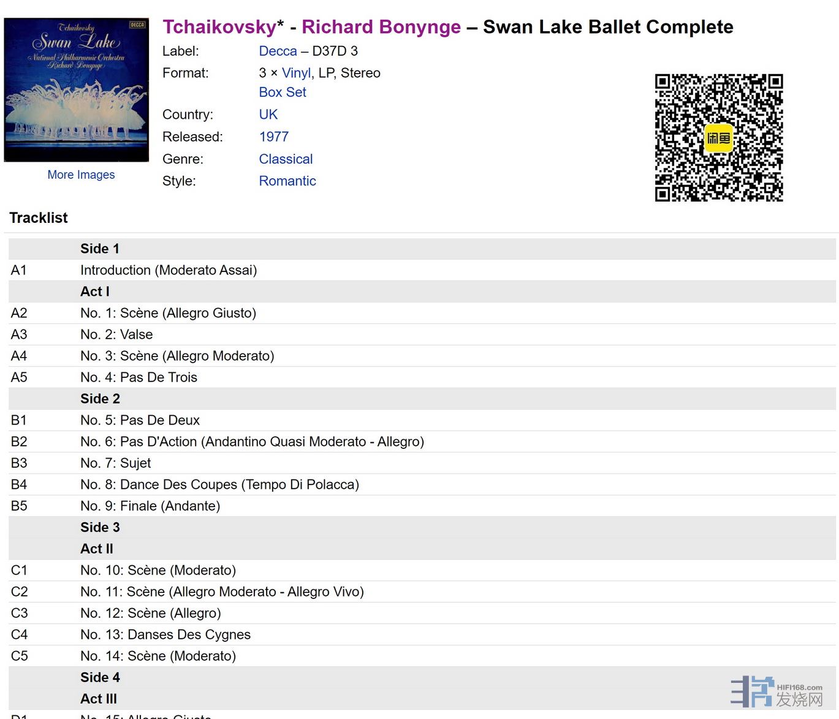Click the Swan Lake album cover thumbnail

(x=77, y=90)
